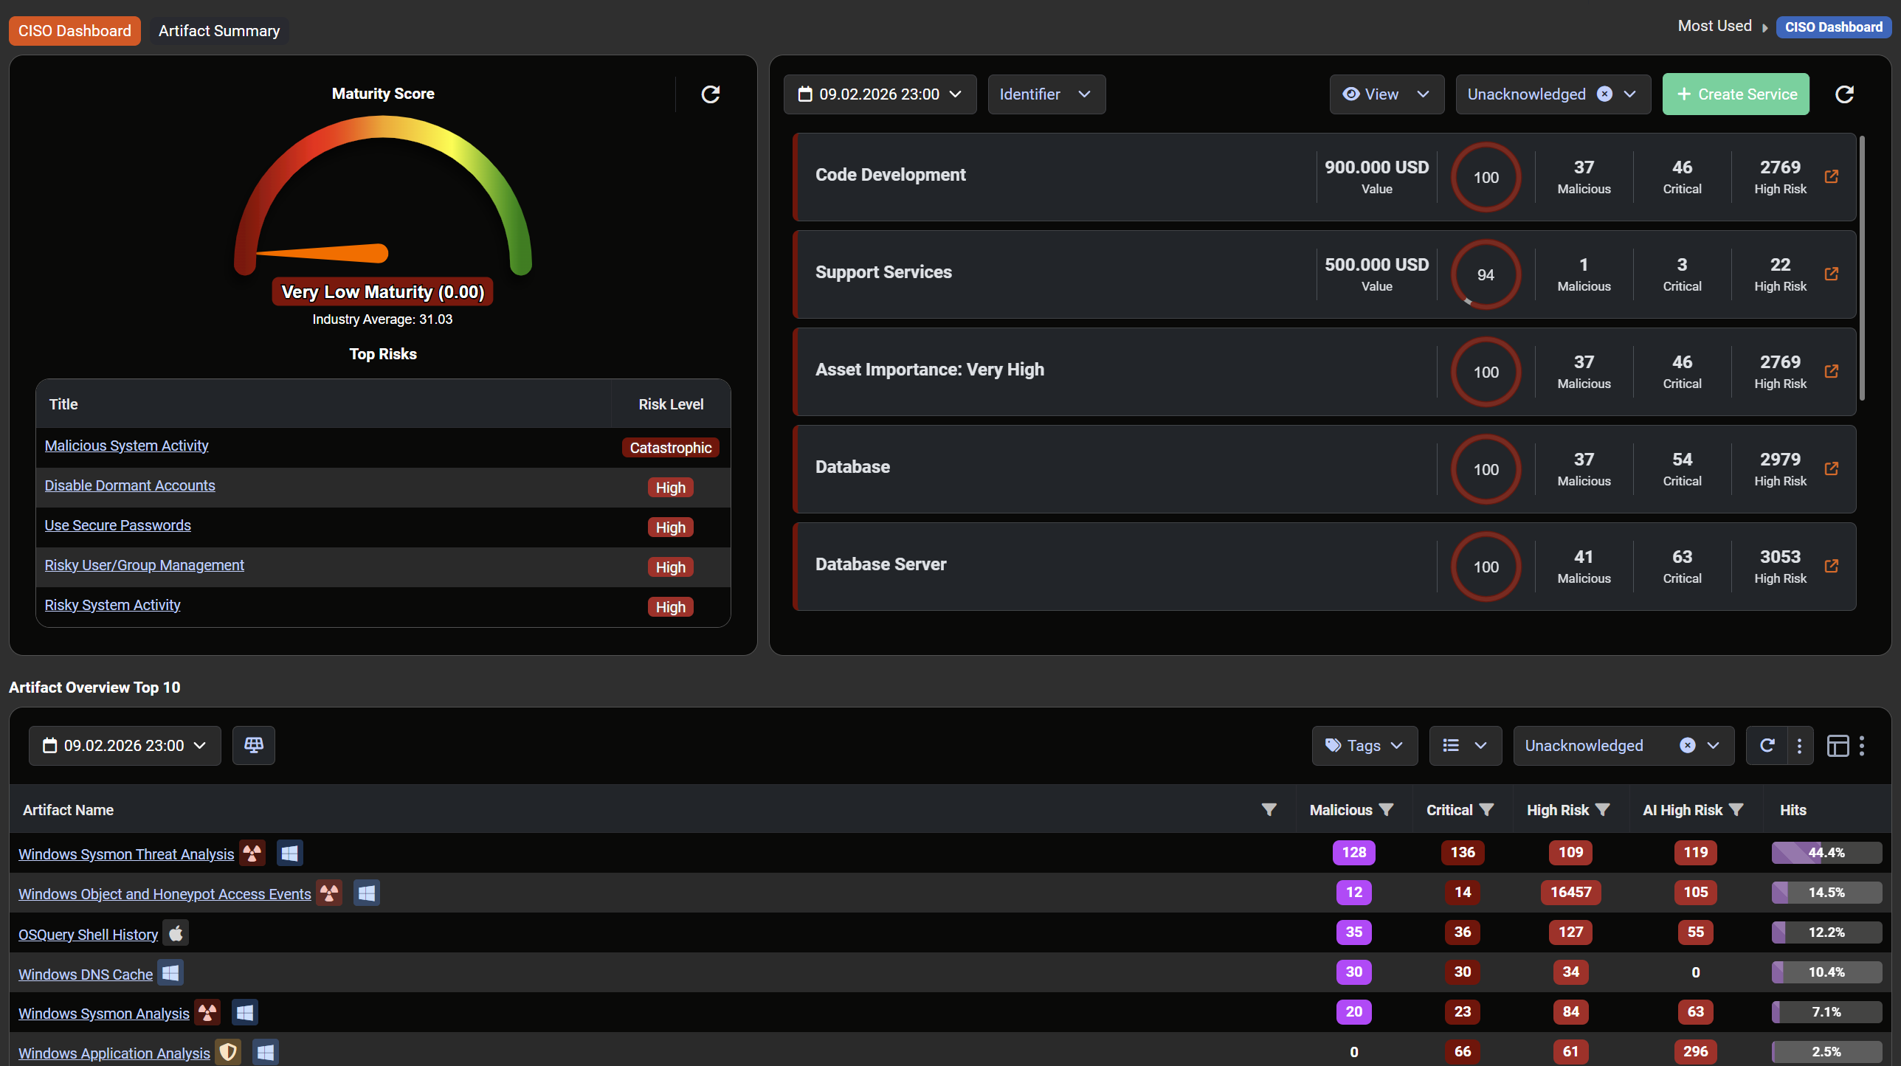Open services date picker 09.02.2026 23:00
The image size is (1901, 1066).
[x=880, y=94]
